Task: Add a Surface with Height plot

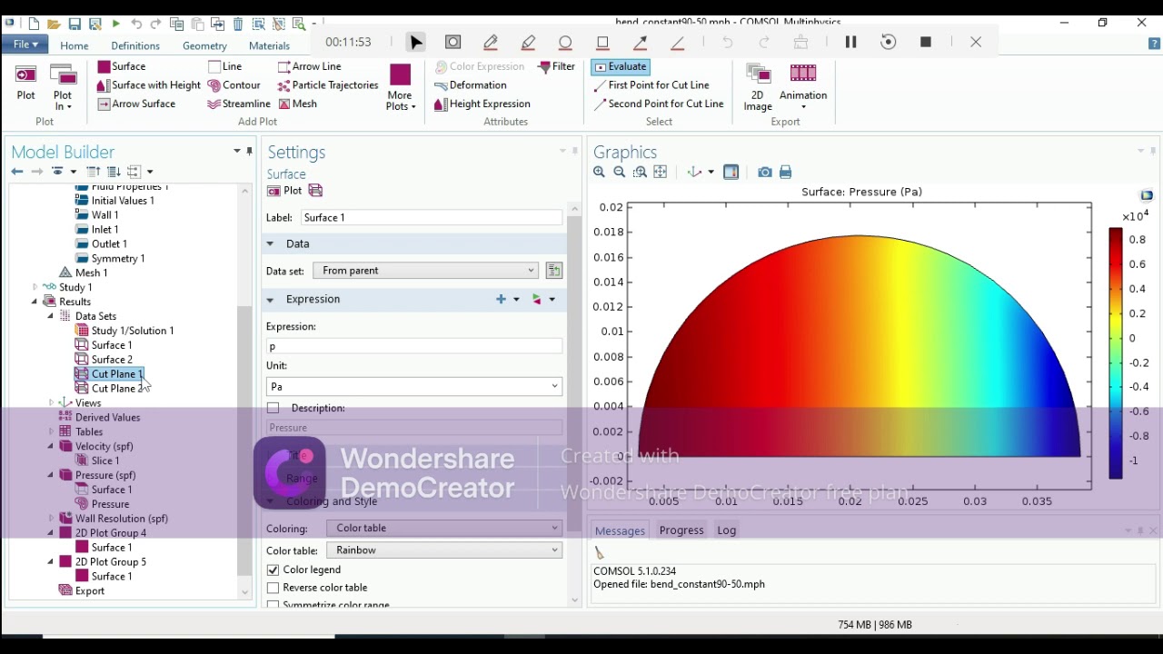Action: pos(149,85)
